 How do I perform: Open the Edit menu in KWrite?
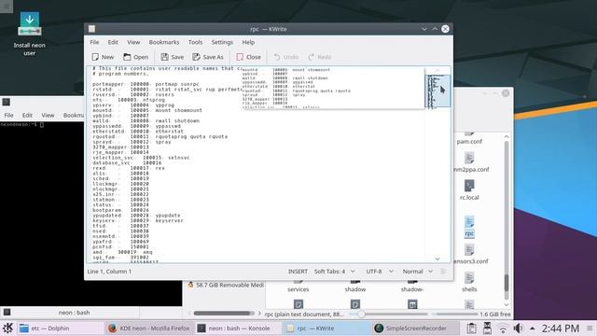113,42
